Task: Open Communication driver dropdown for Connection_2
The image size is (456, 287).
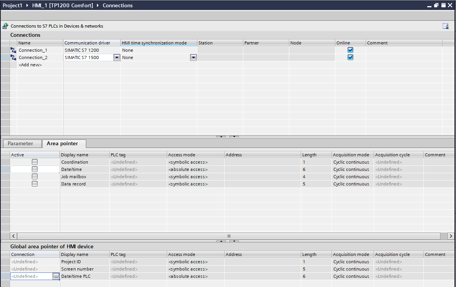Action: [x=117, y=57]
